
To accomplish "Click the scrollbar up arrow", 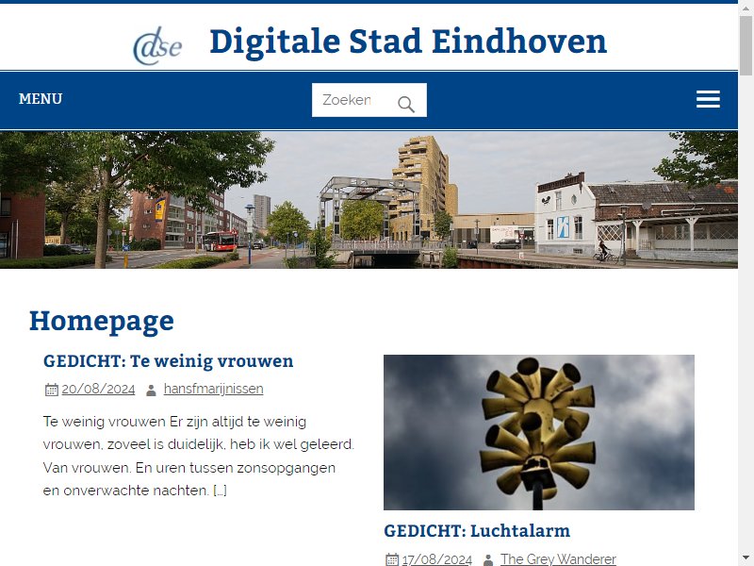I will pos(746,8).
